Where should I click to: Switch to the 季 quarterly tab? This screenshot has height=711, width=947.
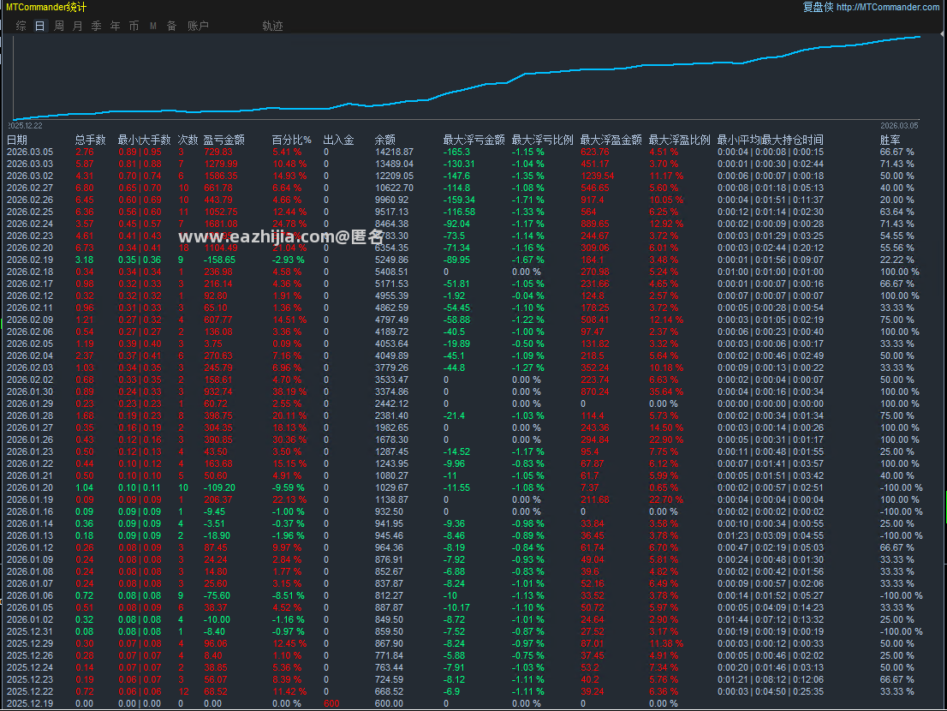pyautogui.click(x=96, y=26)
